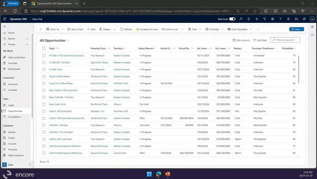The height and width of the screenshot is (179, 317).
Task: Collapse the site map hamburger menu
Action: [x=4, y=26]
